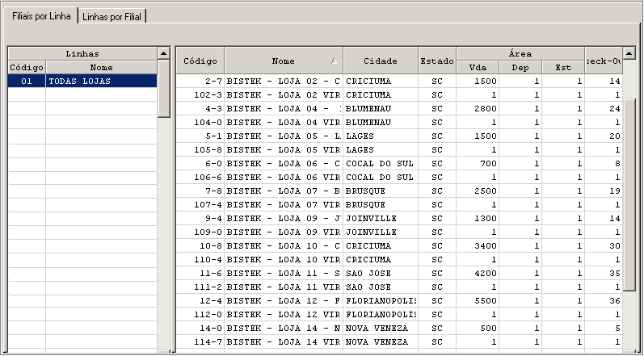Click the Vda value 2500
Screen dimensions: 644x356
coord(478,191)
